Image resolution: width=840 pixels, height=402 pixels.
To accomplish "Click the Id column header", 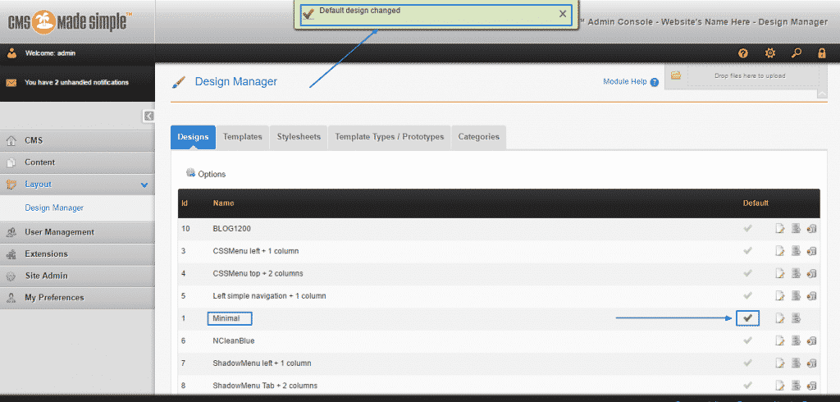I will pyautogui.click(x=185, y=203).
